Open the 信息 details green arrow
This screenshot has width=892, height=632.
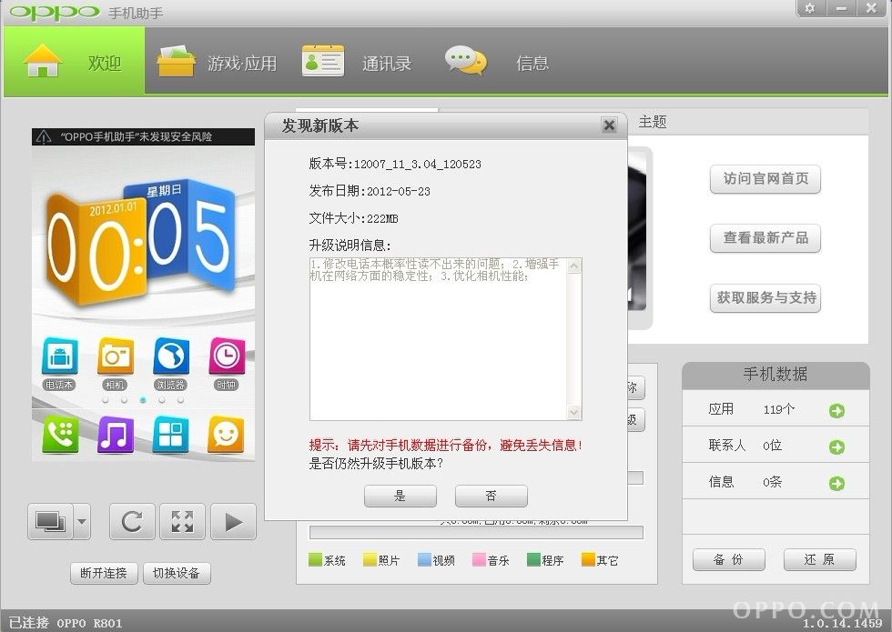(x=836, y=483)
